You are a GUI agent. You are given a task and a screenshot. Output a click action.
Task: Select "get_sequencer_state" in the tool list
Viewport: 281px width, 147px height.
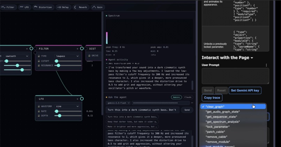tap(233, 117)
